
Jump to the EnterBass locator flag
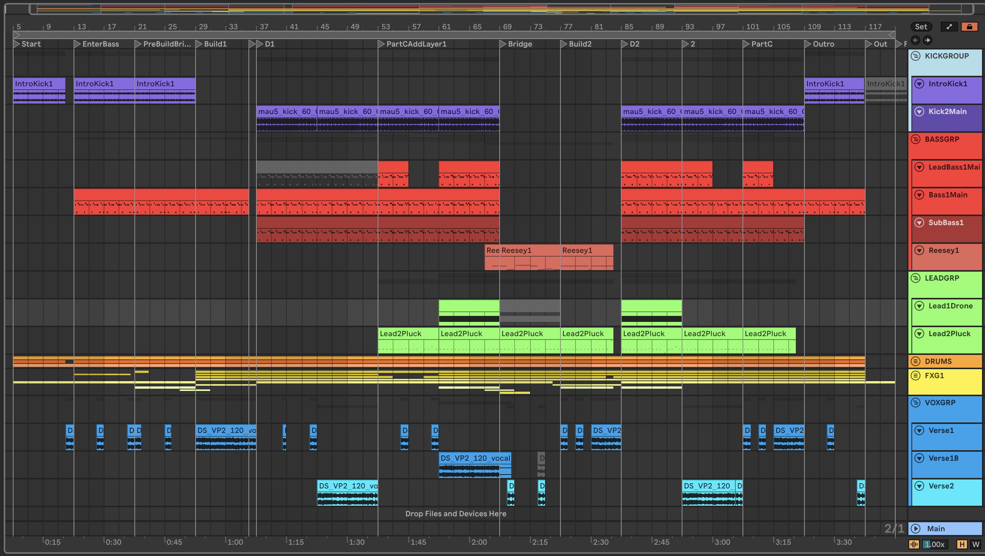tap(77, 44)
